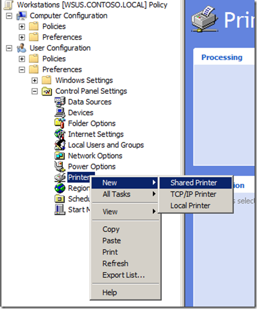Click the Regional Options globe icon
The height and width of the screenshot is (309, 257).
pyautogui.click(x=60, y=188)
